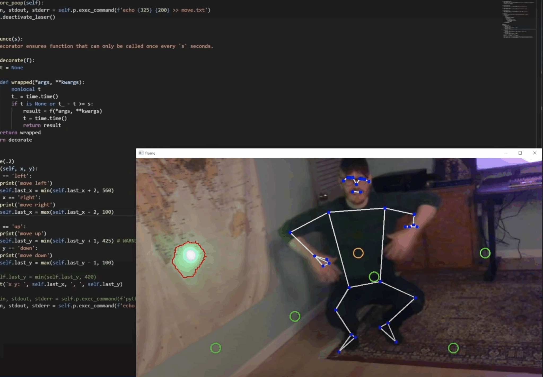543x377 pixels.
Task: Click the 'return wrapped' code line
Action: (20, 132)
